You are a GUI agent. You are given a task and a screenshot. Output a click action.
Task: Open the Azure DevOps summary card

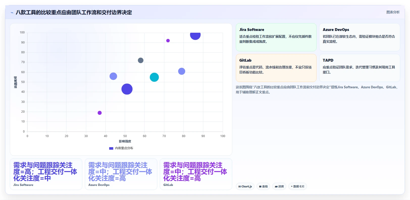tap(360, 37)
